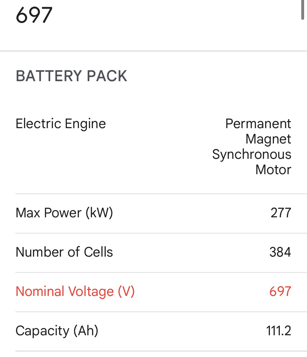
Task: Select the 111.2 capacity value
Action: (279, 331)
